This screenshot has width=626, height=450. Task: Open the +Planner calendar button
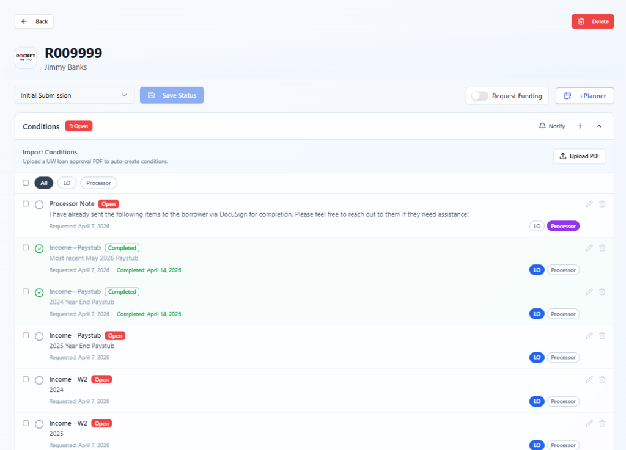coord(584,96)
